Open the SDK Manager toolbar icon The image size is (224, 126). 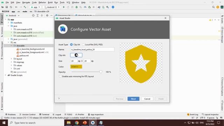107,7
